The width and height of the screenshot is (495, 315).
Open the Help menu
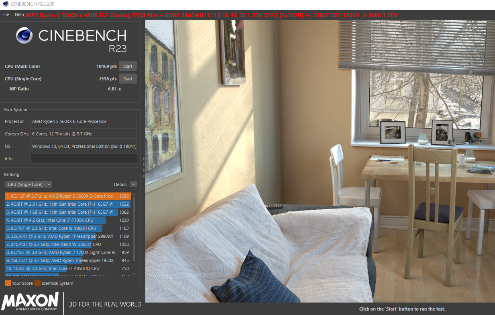click(x=19, y=14)
